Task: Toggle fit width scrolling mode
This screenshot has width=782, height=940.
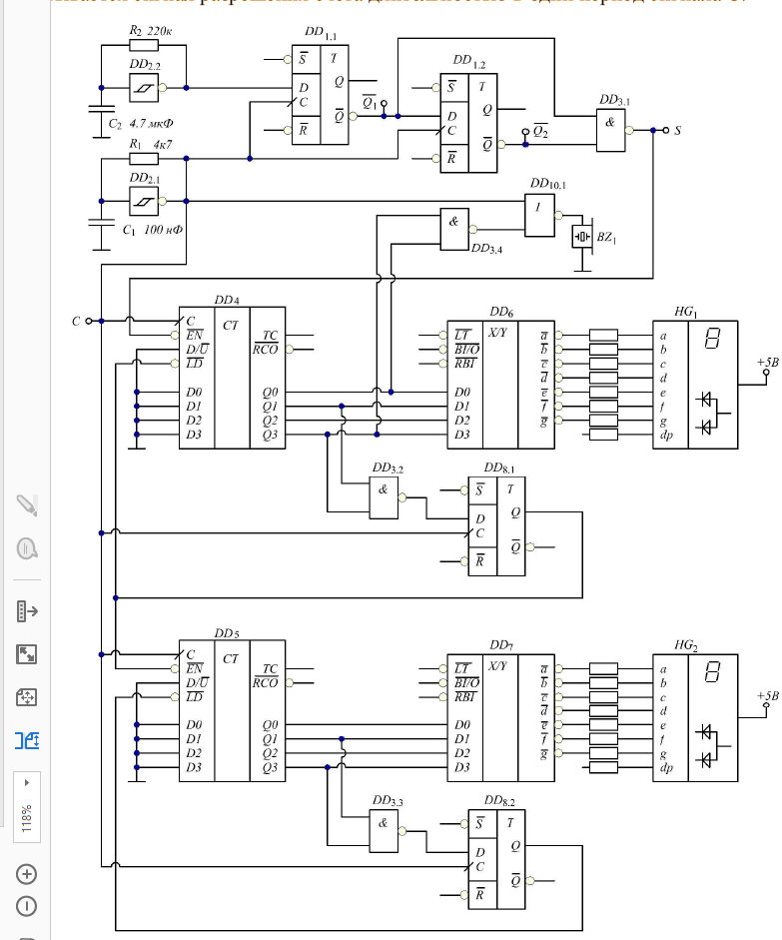Action: click(26, 741)
